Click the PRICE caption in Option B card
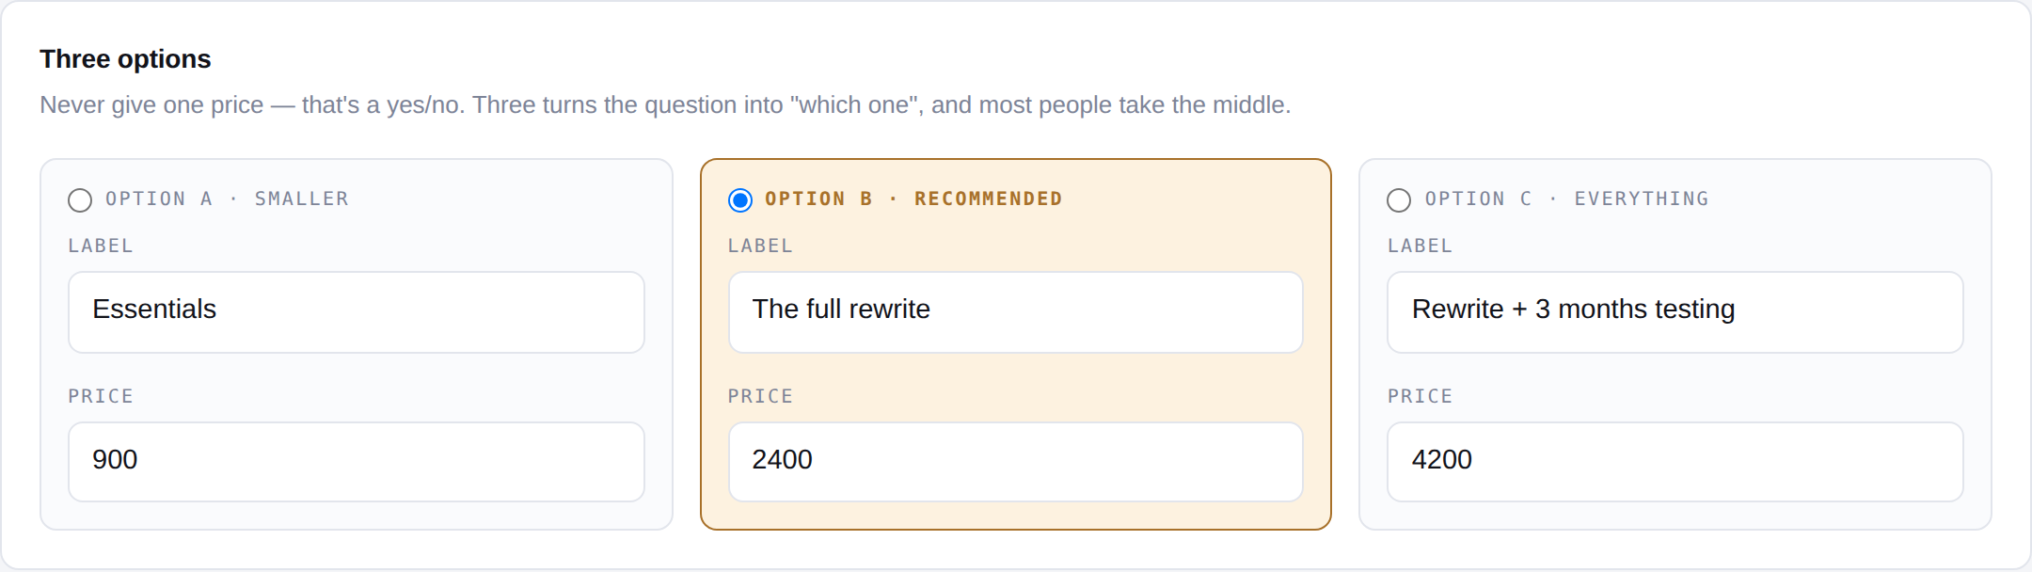Viewport: 2032px width, 572px height. (x=760, y=396)
